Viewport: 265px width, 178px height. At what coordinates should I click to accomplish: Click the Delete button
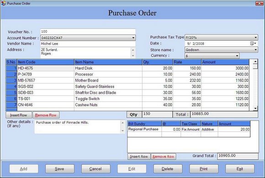(x=168, y=169)
